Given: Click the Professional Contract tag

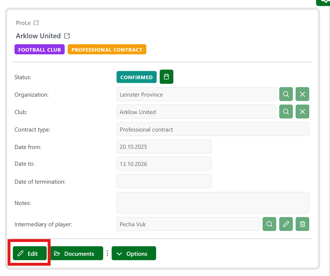Looking at the screenshot, I should coord(107,50).
